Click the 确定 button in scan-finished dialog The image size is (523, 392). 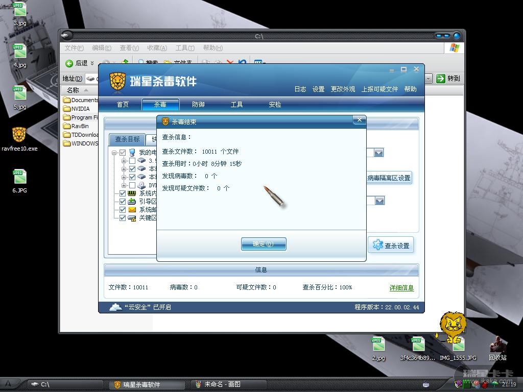(x=264, y=244)
